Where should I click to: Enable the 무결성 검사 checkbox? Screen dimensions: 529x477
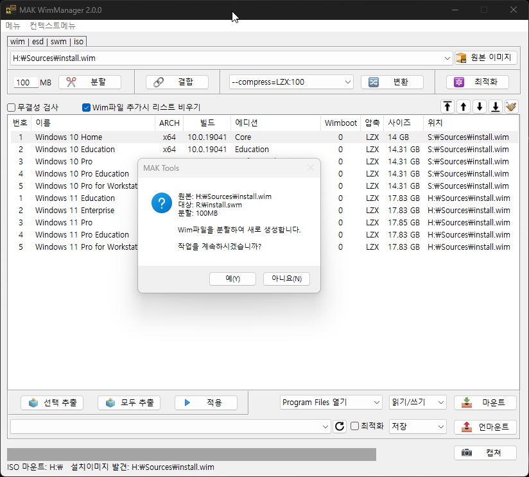click(12, 108)
